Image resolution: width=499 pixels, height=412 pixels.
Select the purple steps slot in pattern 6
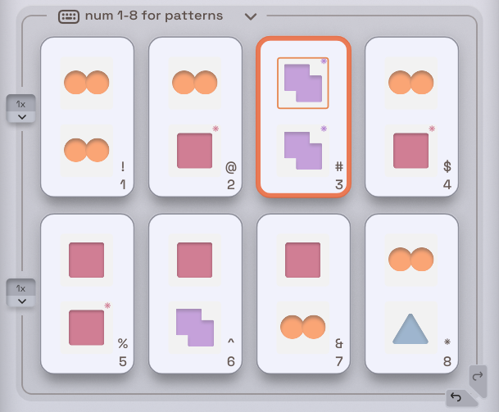pos(195,328)
